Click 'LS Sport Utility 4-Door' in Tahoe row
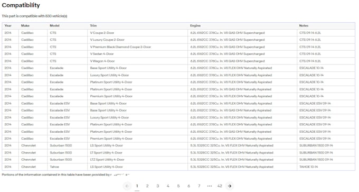The width and height of the screenshot is (359, 192). coord(137,167)
